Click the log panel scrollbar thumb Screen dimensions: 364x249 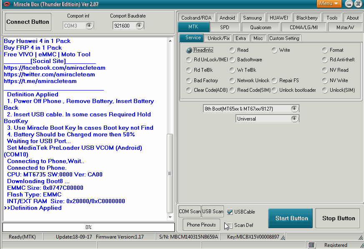pyautogui.click(x=170, y=173)
